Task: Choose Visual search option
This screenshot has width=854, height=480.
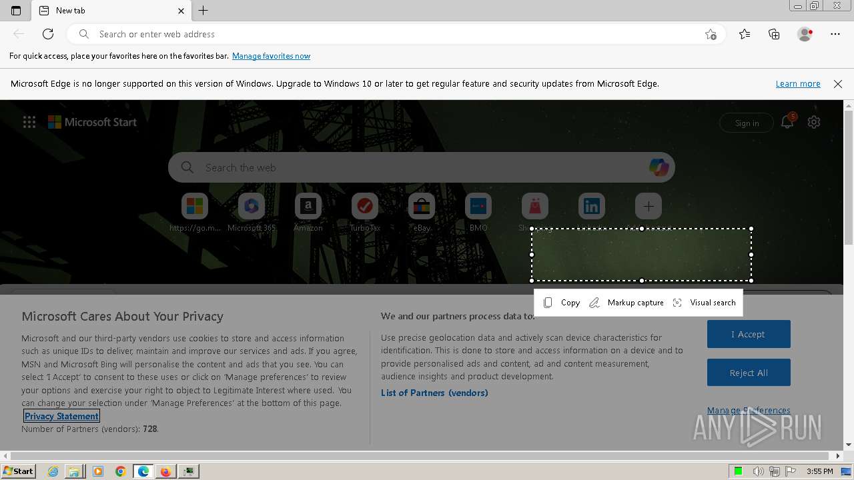Action: coord(704,303)
